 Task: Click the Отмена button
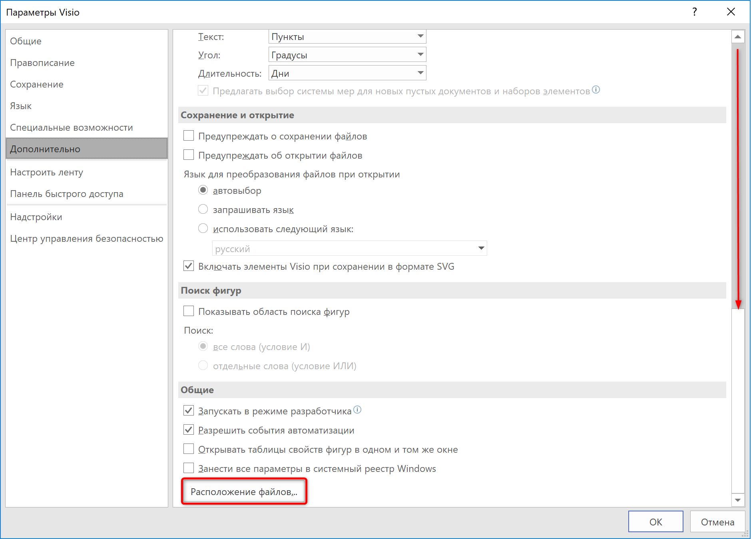pyautogui.click(x=717, y=522)
